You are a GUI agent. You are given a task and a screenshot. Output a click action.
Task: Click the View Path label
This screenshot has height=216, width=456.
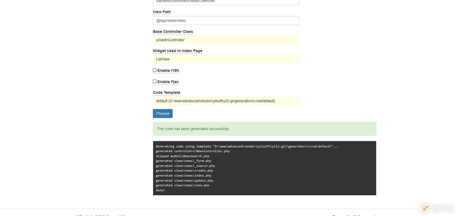pos(162,12)
